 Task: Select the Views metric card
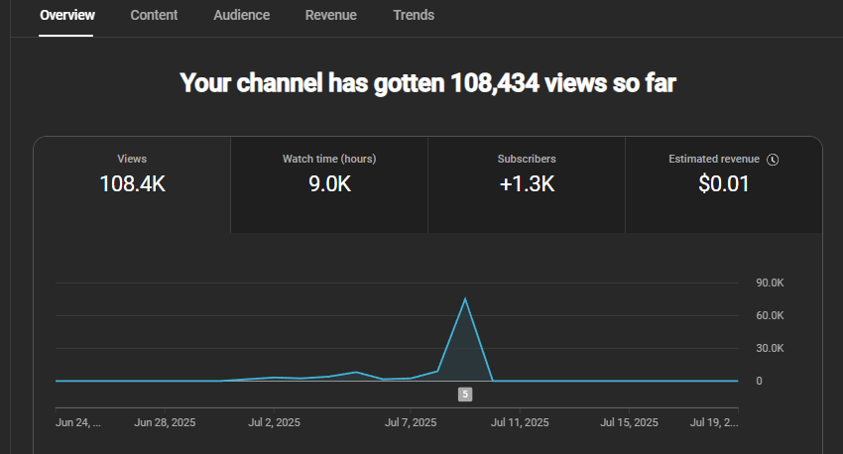click(x=132, y=184)
